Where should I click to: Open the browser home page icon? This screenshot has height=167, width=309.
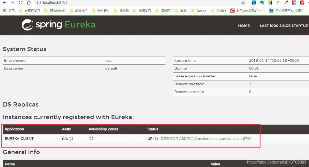tap(29, 3)
